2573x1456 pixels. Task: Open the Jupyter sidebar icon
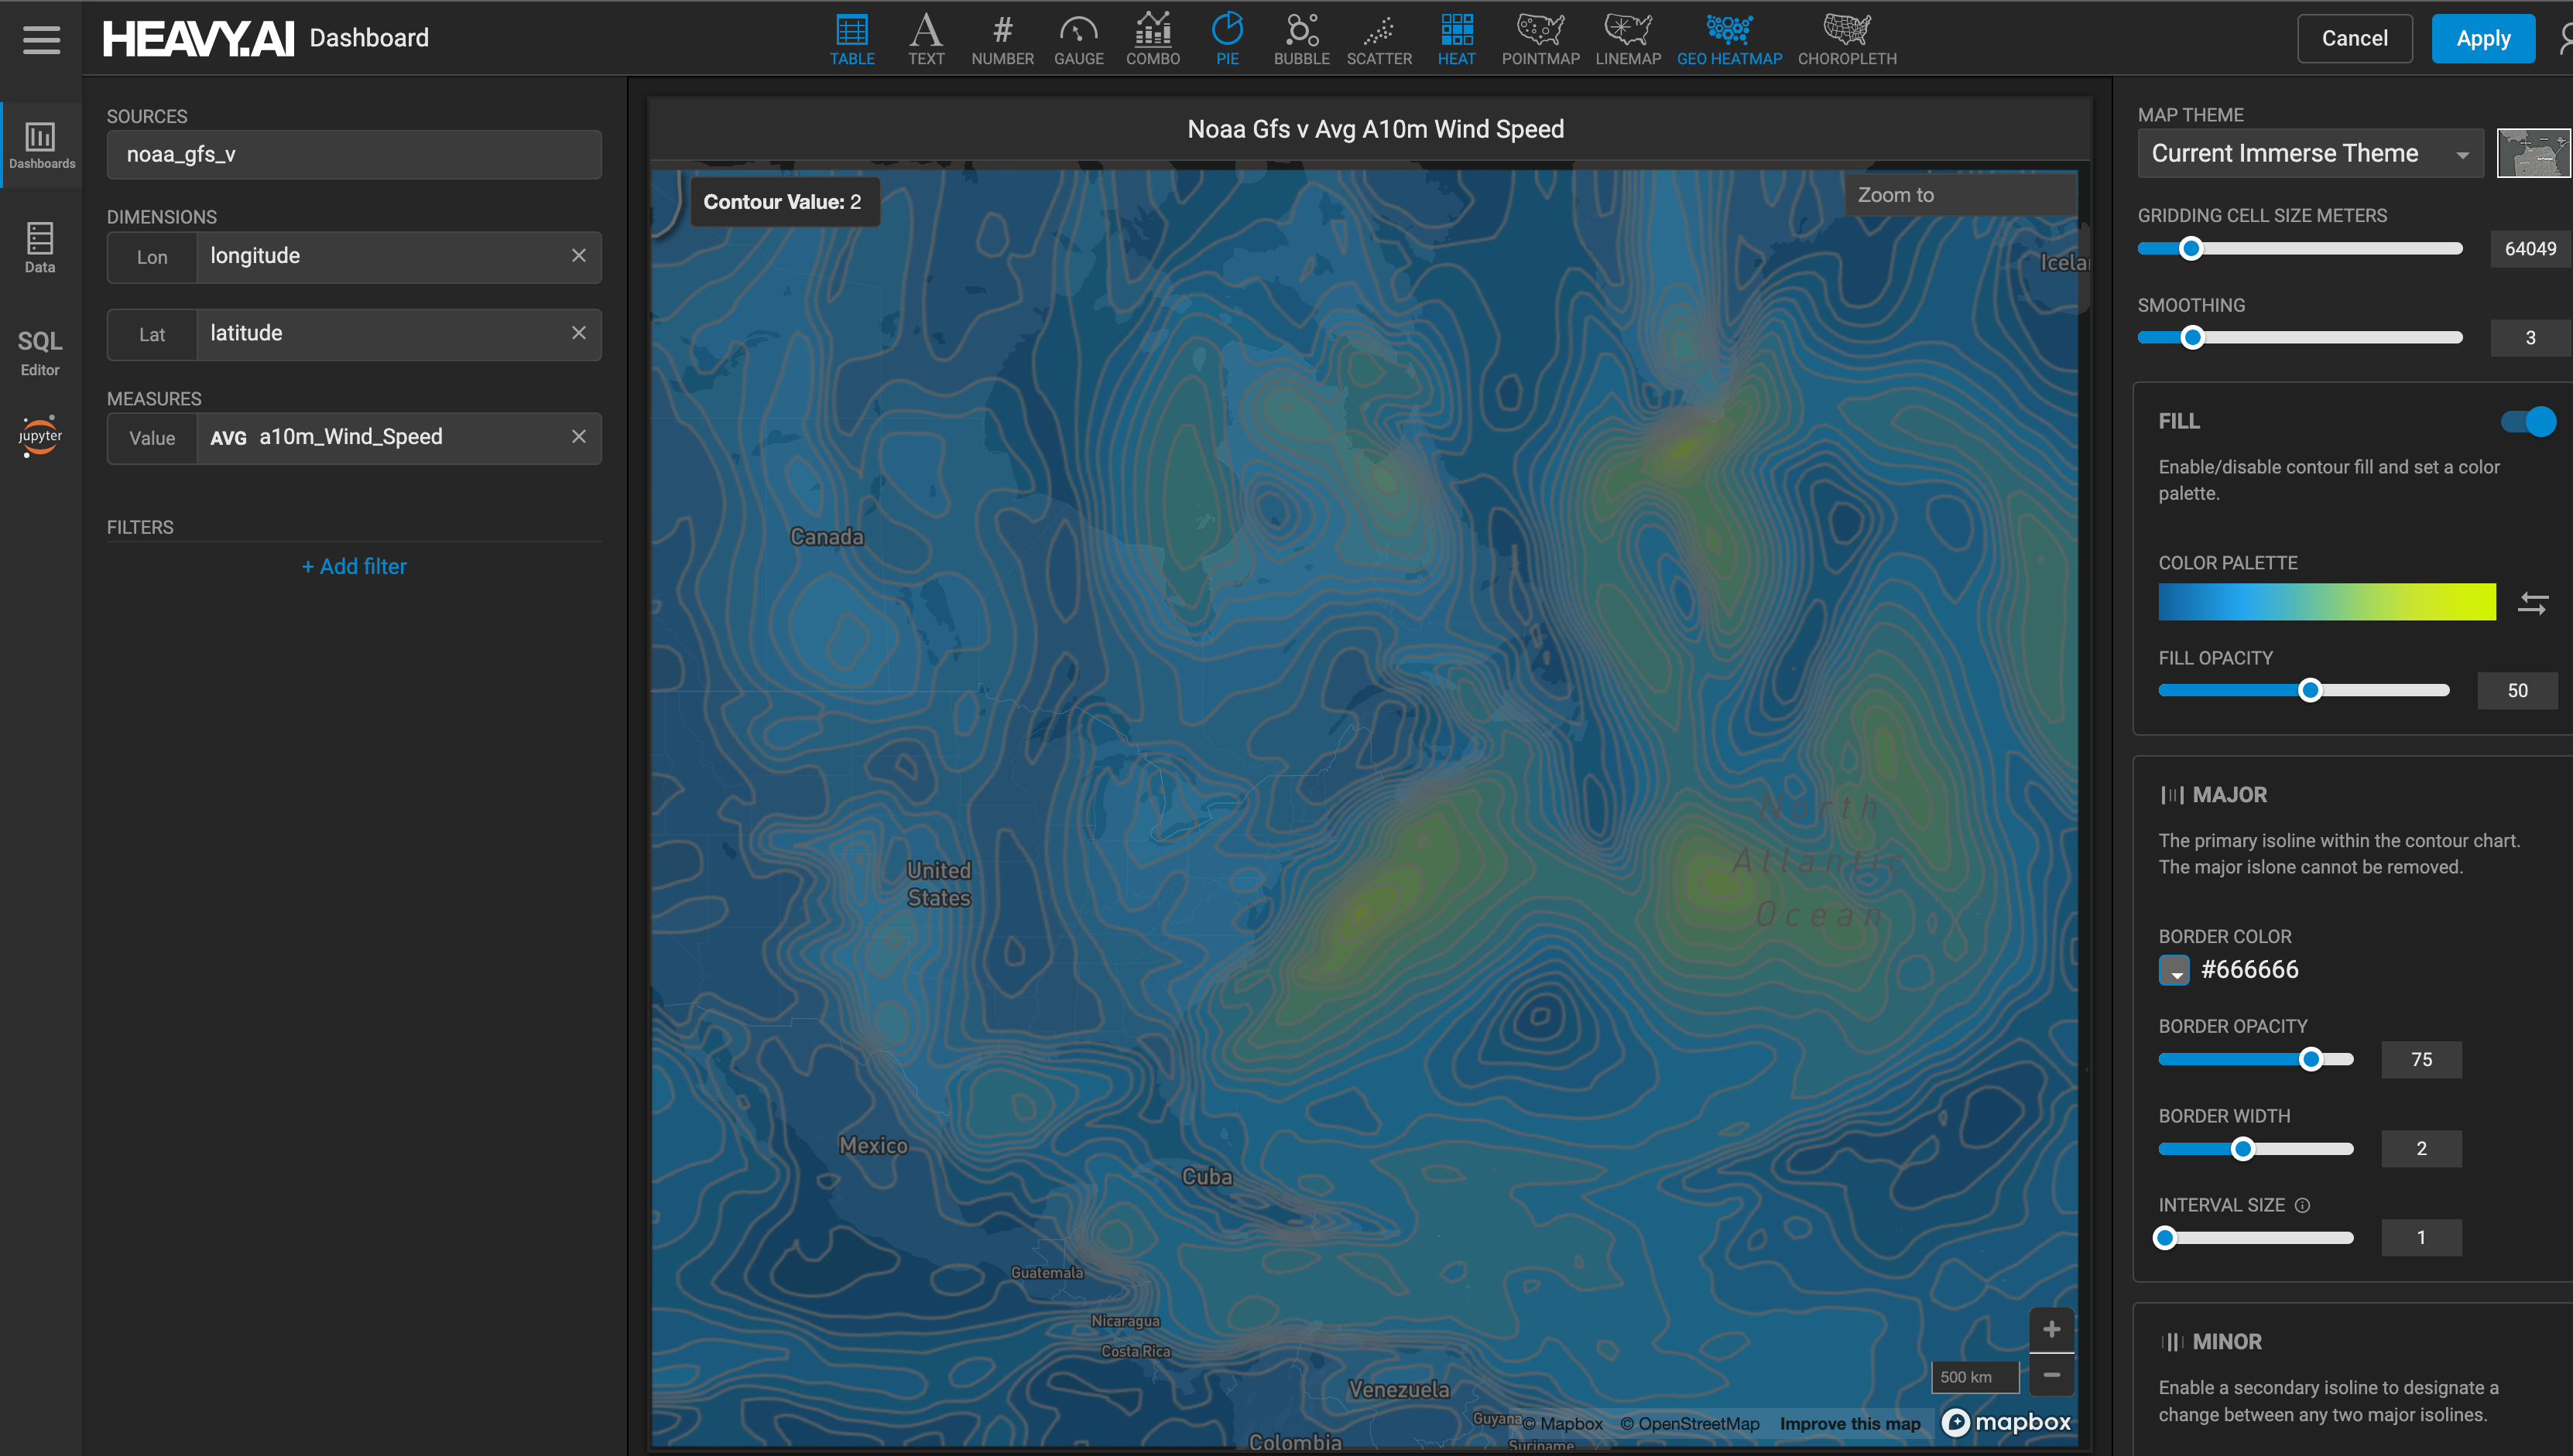point(40,436)
